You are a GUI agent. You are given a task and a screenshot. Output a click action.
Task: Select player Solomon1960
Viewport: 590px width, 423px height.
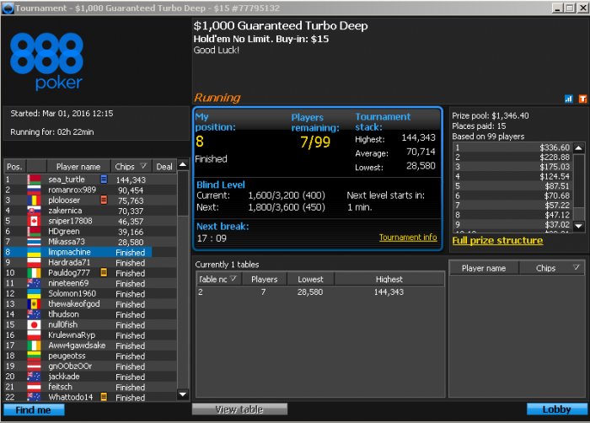click(x=90, y=293)
